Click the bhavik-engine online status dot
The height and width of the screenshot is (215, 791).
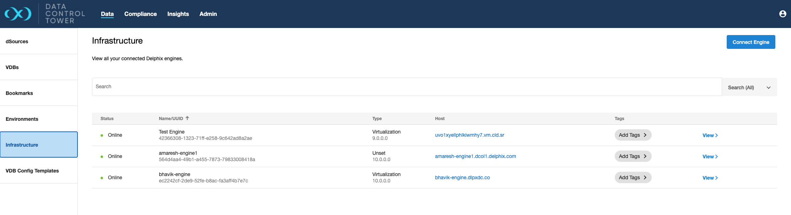click(102, 178)
